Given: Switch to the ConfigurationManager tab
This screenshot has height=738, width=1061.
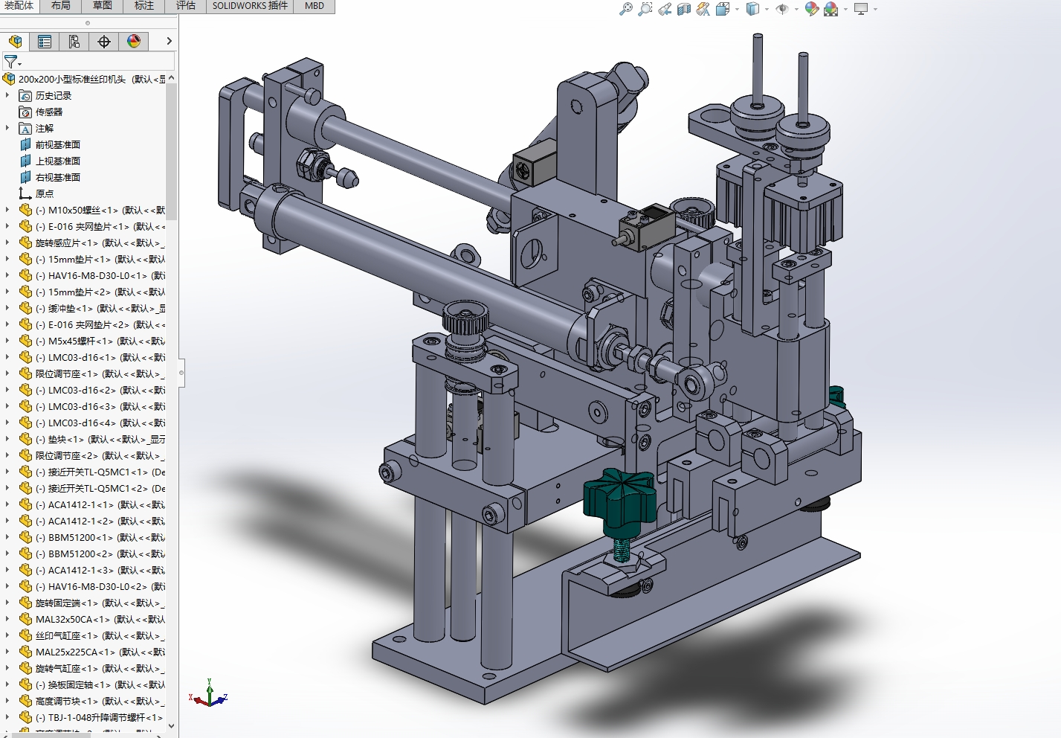Looking at the screenshot, I should point(74,42).
